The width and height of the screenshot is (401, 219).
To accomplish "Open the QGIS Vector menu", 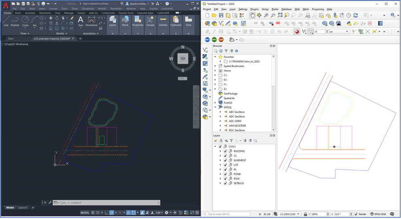I will [x=265, y=9].
